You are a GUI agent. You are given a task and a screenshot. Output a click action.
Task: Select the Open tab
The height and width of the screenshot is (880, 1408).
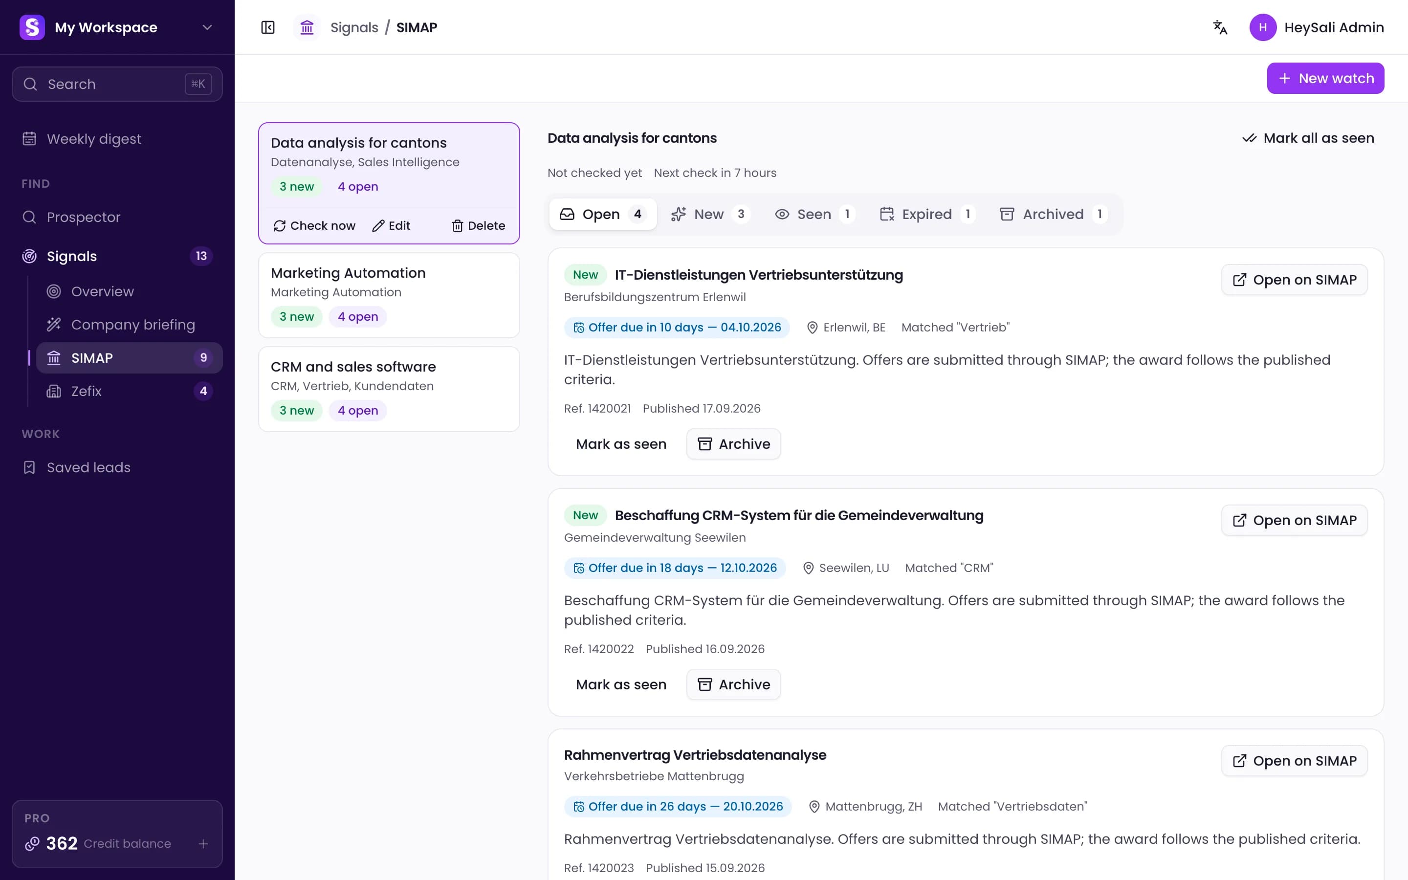(x=603, y=214)
